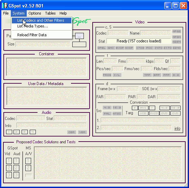Select DVD conversion target
Screen dimensions: 189x188
click(165, 113)
